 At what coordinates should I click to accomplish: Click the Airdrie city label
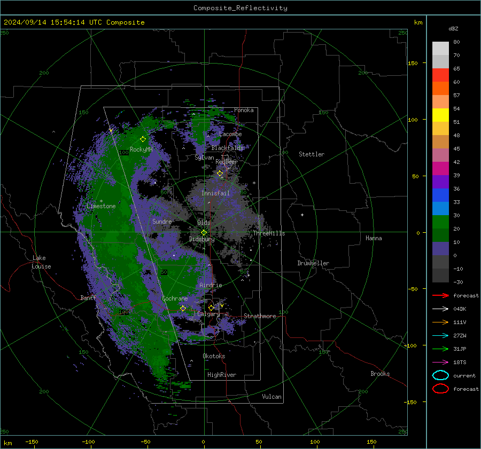pyautogui.click(x=211, y=285)
